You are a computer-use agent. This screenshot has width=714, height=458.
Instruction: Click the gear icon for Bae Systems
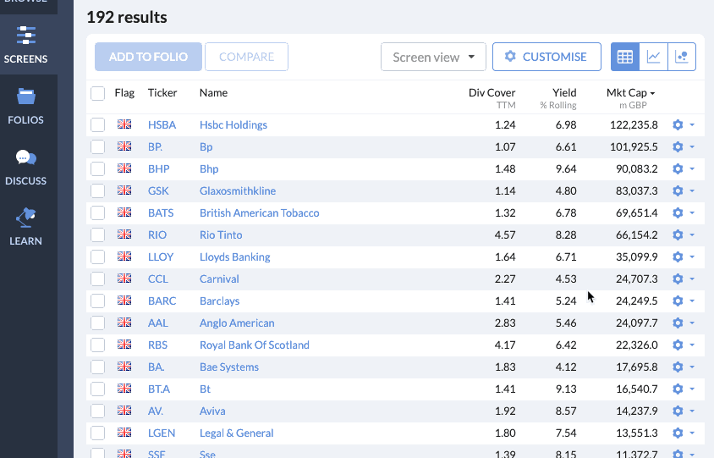pos(678,367)
